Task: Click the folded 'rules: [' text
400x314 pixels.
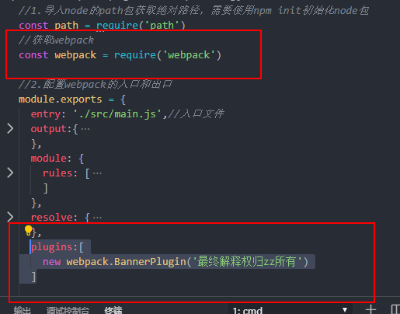Action: (x=66, y=173)
